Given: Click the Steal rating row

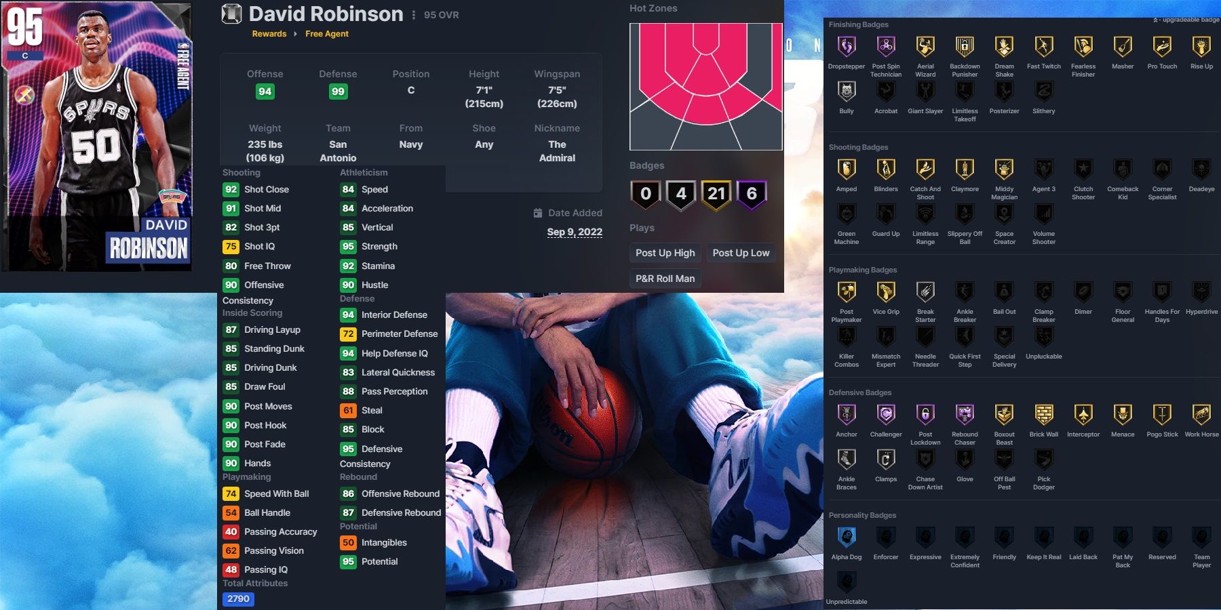Looking at the screenshot, I should pos(362,411).
